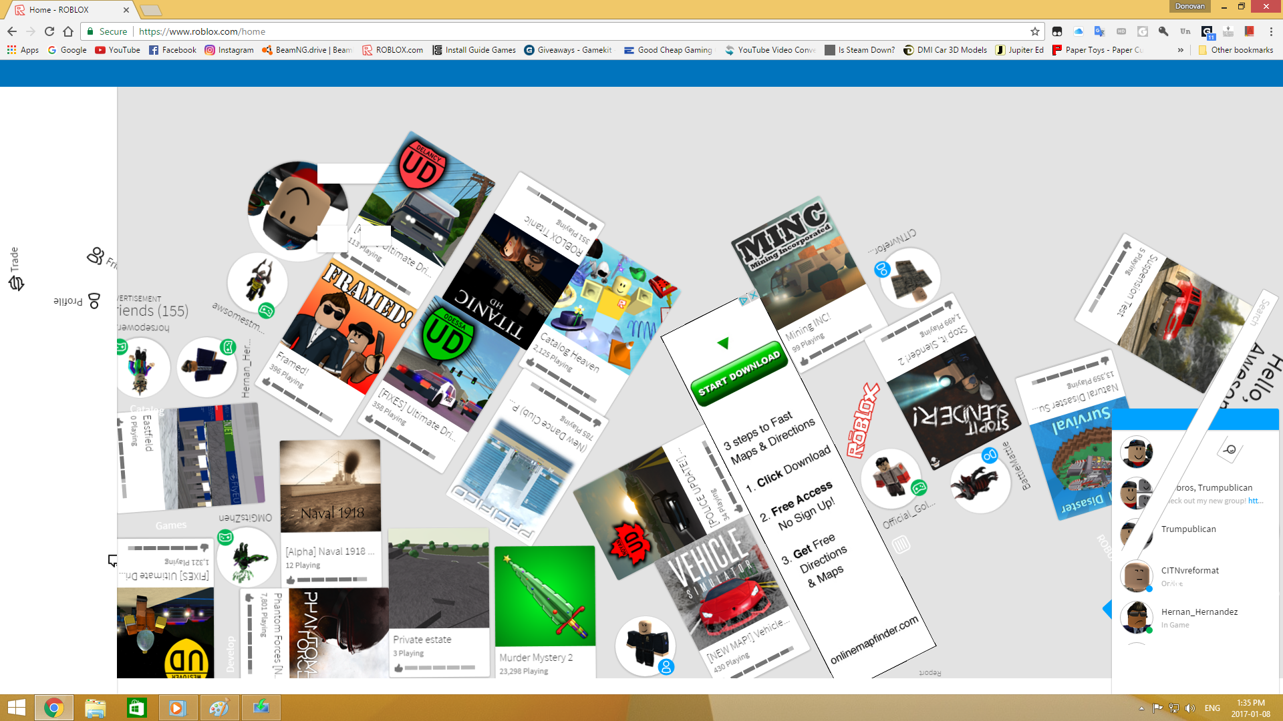Open the Giveaways - Gamekit bookmark
The width and height of the screenshot is (1283, 721).
click(568, 50)
